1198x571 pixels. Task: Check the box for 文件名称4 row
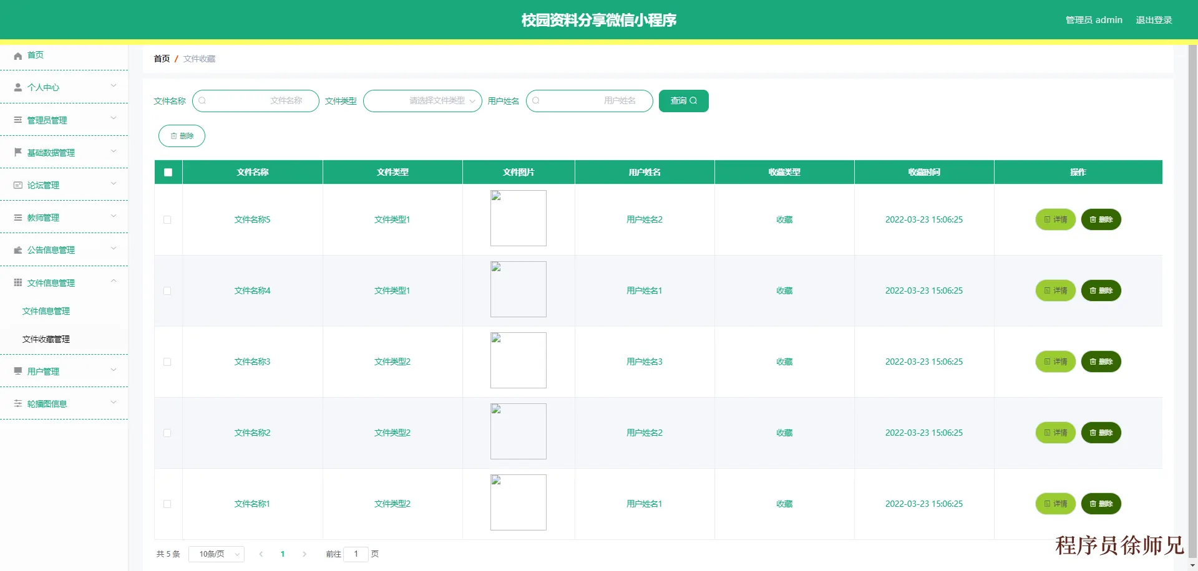[167, 291]
